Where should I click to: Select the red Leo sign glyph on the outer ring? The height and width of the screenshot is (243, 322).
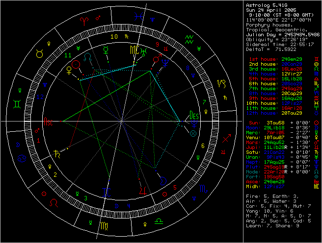coord(54,200)
